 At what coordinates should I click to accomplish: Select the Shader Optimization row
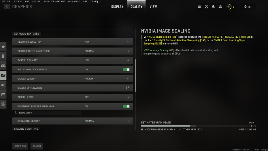pos(72,88)
